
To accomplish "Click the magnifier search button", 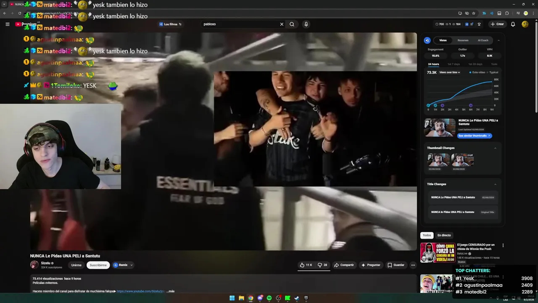I will coord(292,24).
